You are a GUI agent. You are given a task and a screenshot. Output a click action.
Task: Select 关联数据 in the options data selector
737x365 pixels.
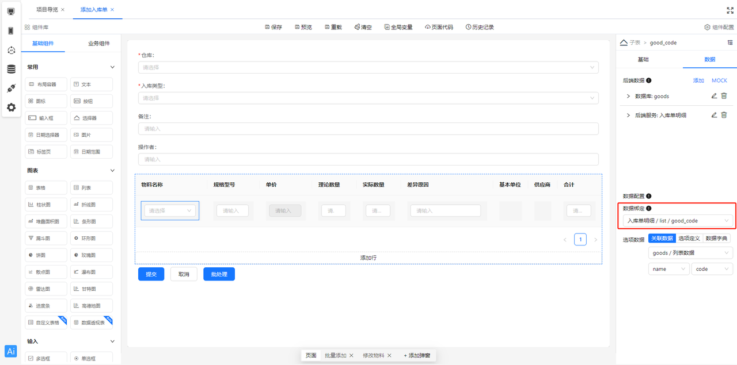662,237
